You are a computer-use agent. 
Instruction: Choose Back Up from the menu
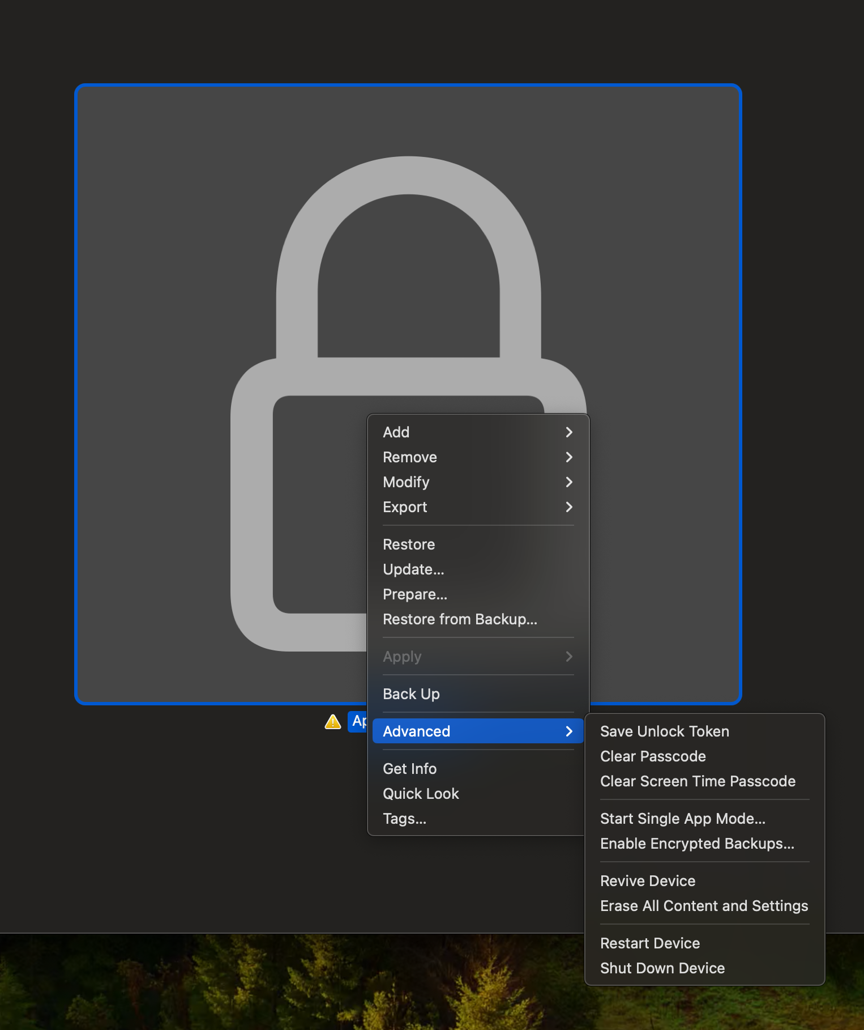[x=478, y=694]
